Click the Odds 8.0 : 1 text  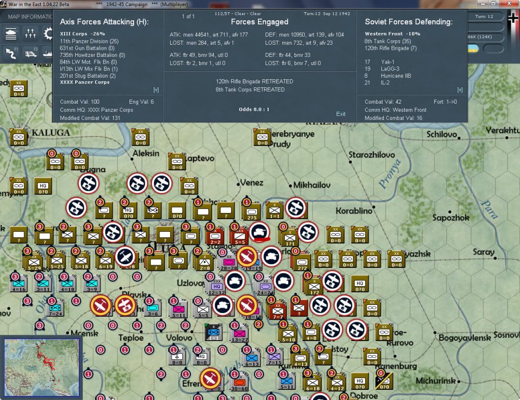point(254,109)
